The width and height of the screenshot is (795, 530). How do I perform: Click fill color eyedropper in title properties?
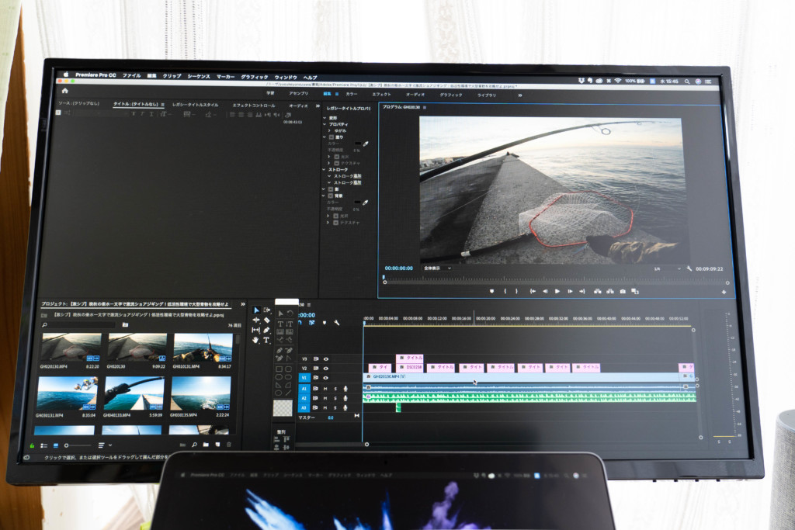coord(366,144)
